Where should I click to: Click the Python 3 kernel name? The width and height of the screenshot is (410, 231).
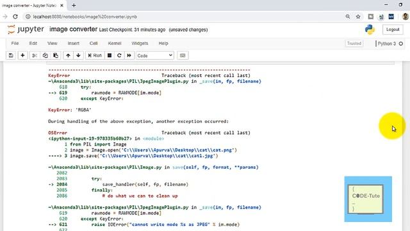pos(387,44)
